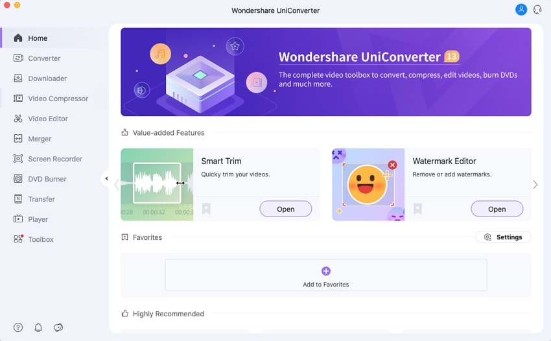The width and height of the screenshot is (551, 341).
Task: Open Smart Trim with its Open button
Action: tap(285, 209)
